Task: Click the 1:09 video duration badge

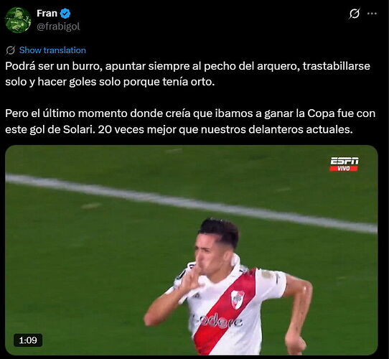Action: coord(28,340)
